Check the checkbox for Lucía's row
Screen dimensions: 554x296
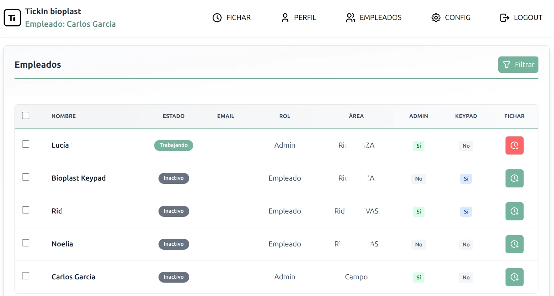point(26,144)
